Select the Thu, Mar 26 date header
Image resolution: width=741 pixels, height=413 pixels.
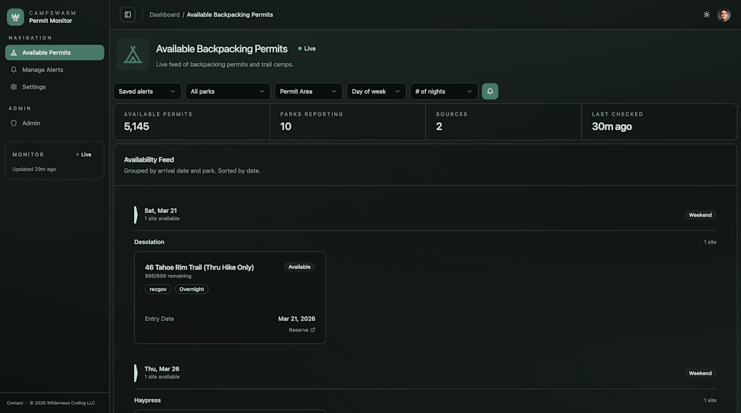(x=162, y=369)
